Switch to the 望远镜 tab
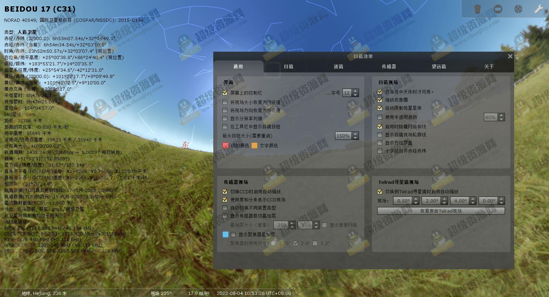 coord(438,66)
